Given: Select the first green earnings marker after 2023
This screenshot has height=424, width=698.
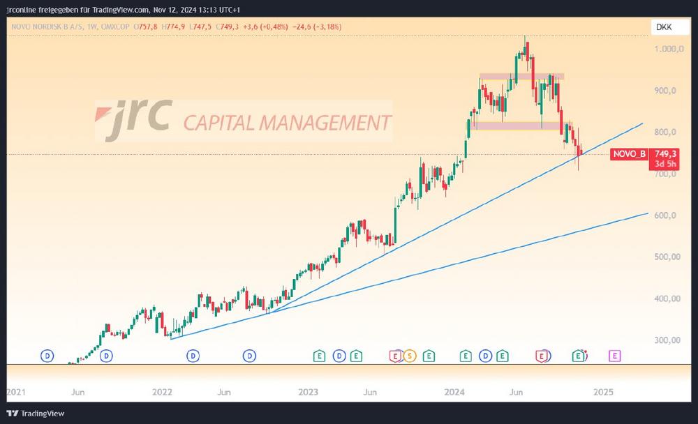Looking at the screenshot, I should point(319,356).
